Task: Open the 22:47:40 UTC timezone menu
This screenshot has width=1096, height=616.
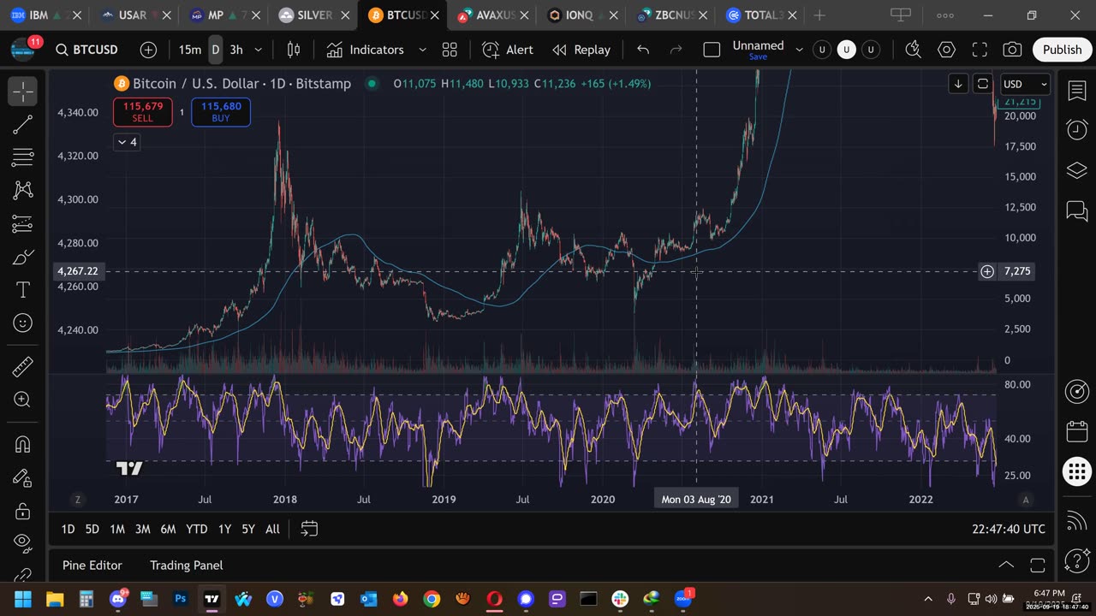Action: pos(1009,529)
